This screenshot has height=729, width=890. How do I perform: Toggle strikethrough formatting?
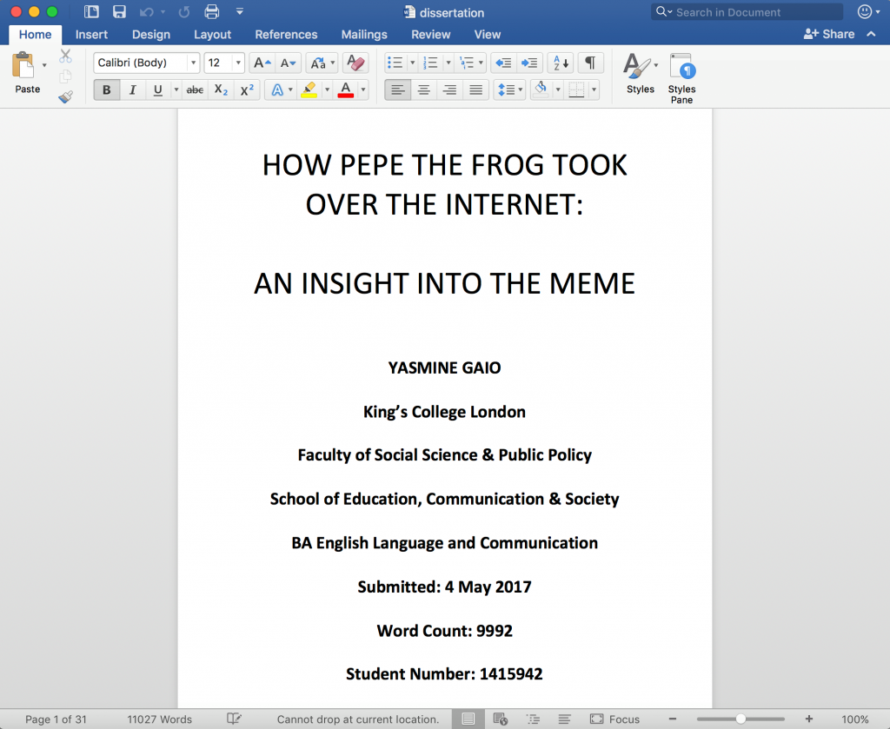[195, 89]
